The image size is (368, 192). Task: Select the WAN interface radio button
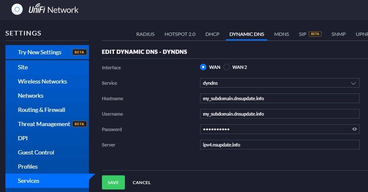point(203,67)
